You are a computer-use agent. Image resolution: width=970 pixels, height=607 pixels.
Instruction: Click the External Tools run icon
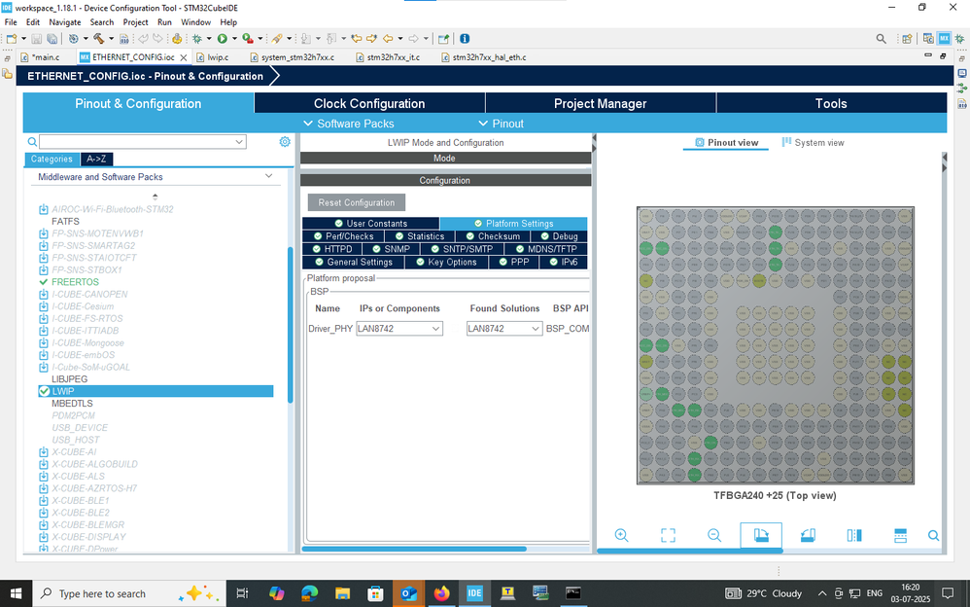click(x=248, y=38)
